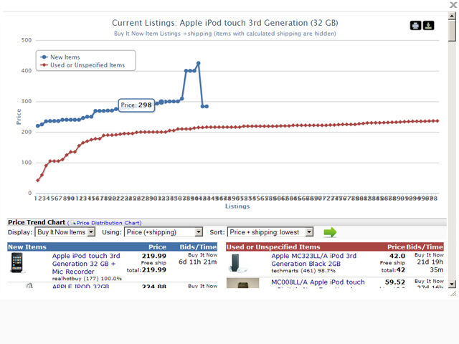459x344 pixels.
Task: Open the Display dropdown showing Buy It Now Items
Action: click(x=65, y=232)
